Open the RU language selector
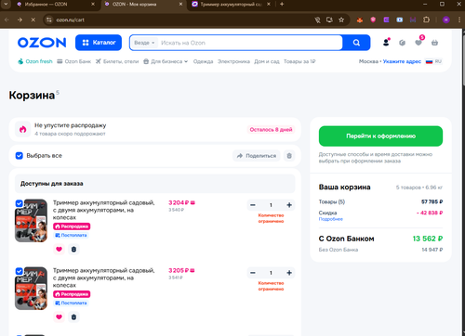The height and width of the screenshot is (336, 465). tap(433, 61)
